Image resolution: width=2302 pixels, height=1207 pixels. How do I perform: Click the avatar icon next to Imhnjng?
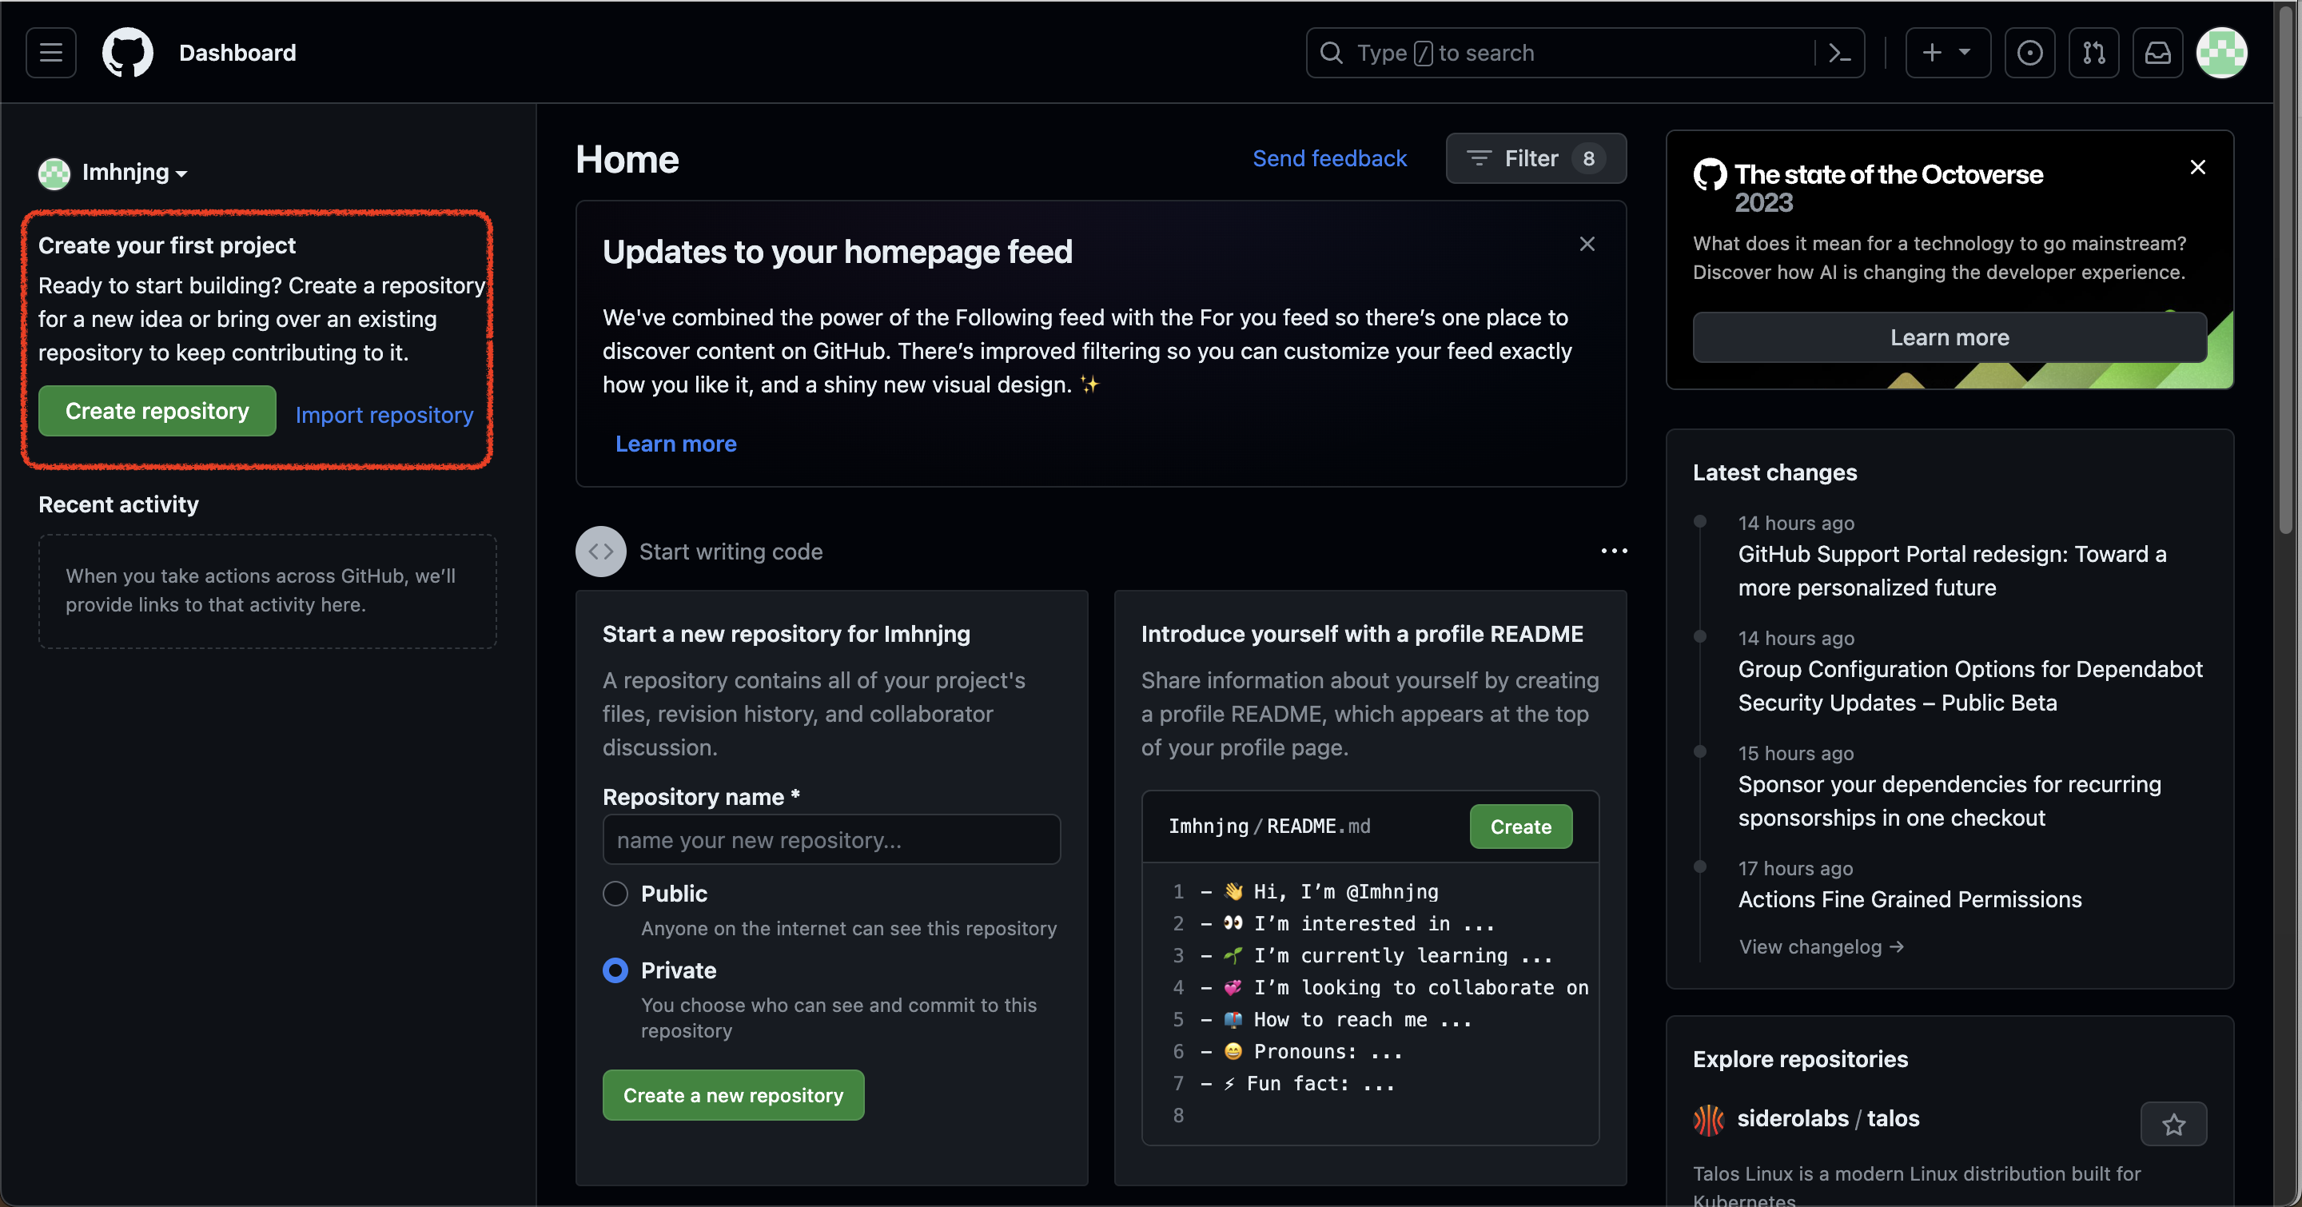coord(54,173)
